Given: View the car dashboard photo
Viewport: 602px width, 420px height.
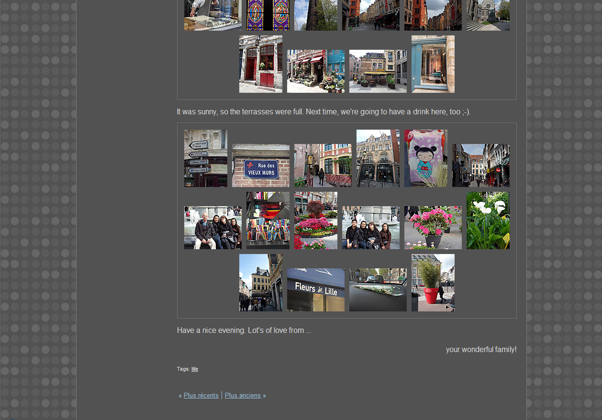Looking at the screenshot, I should [378, 290].
